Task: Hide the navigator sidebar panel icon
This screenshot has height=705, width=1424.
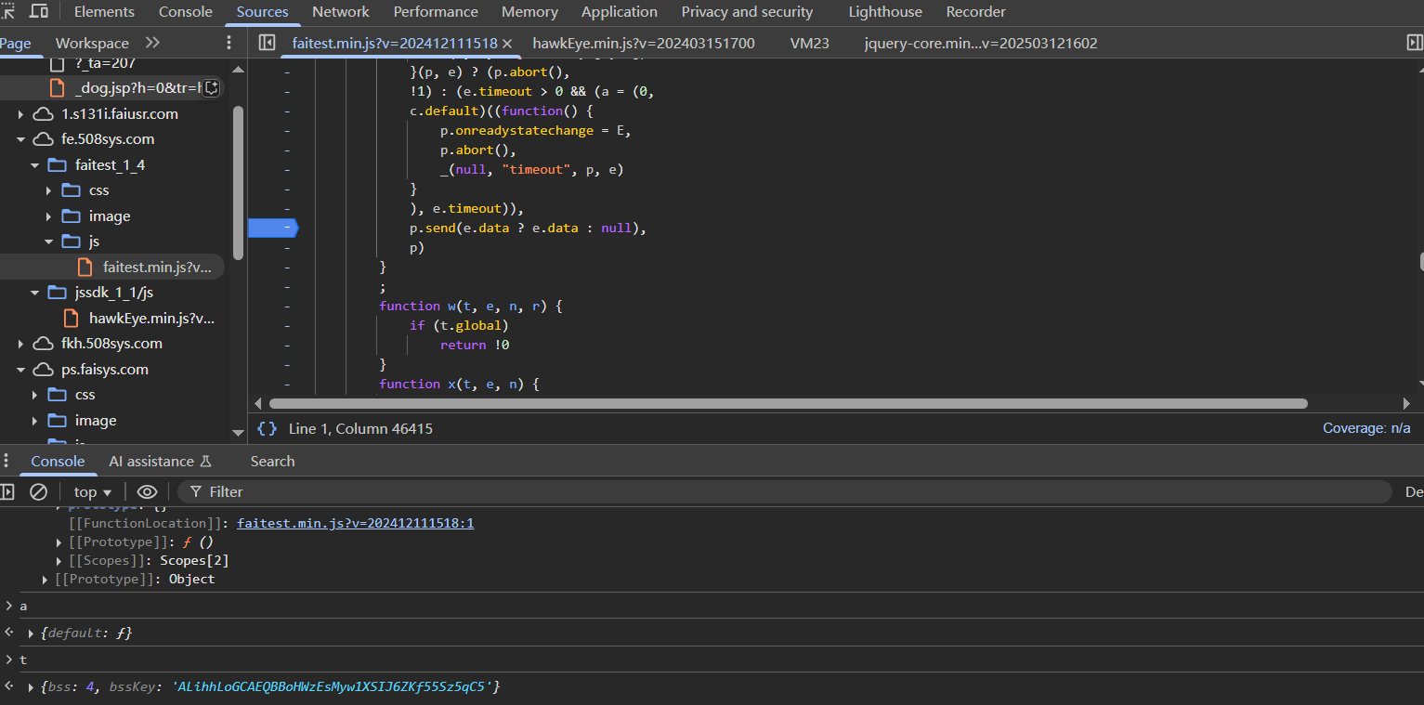Action: click(267, 43)
